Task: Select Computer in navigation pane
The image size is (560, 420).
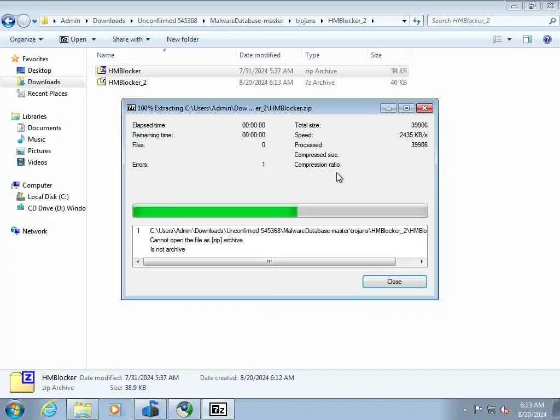Action: [37, 185]
